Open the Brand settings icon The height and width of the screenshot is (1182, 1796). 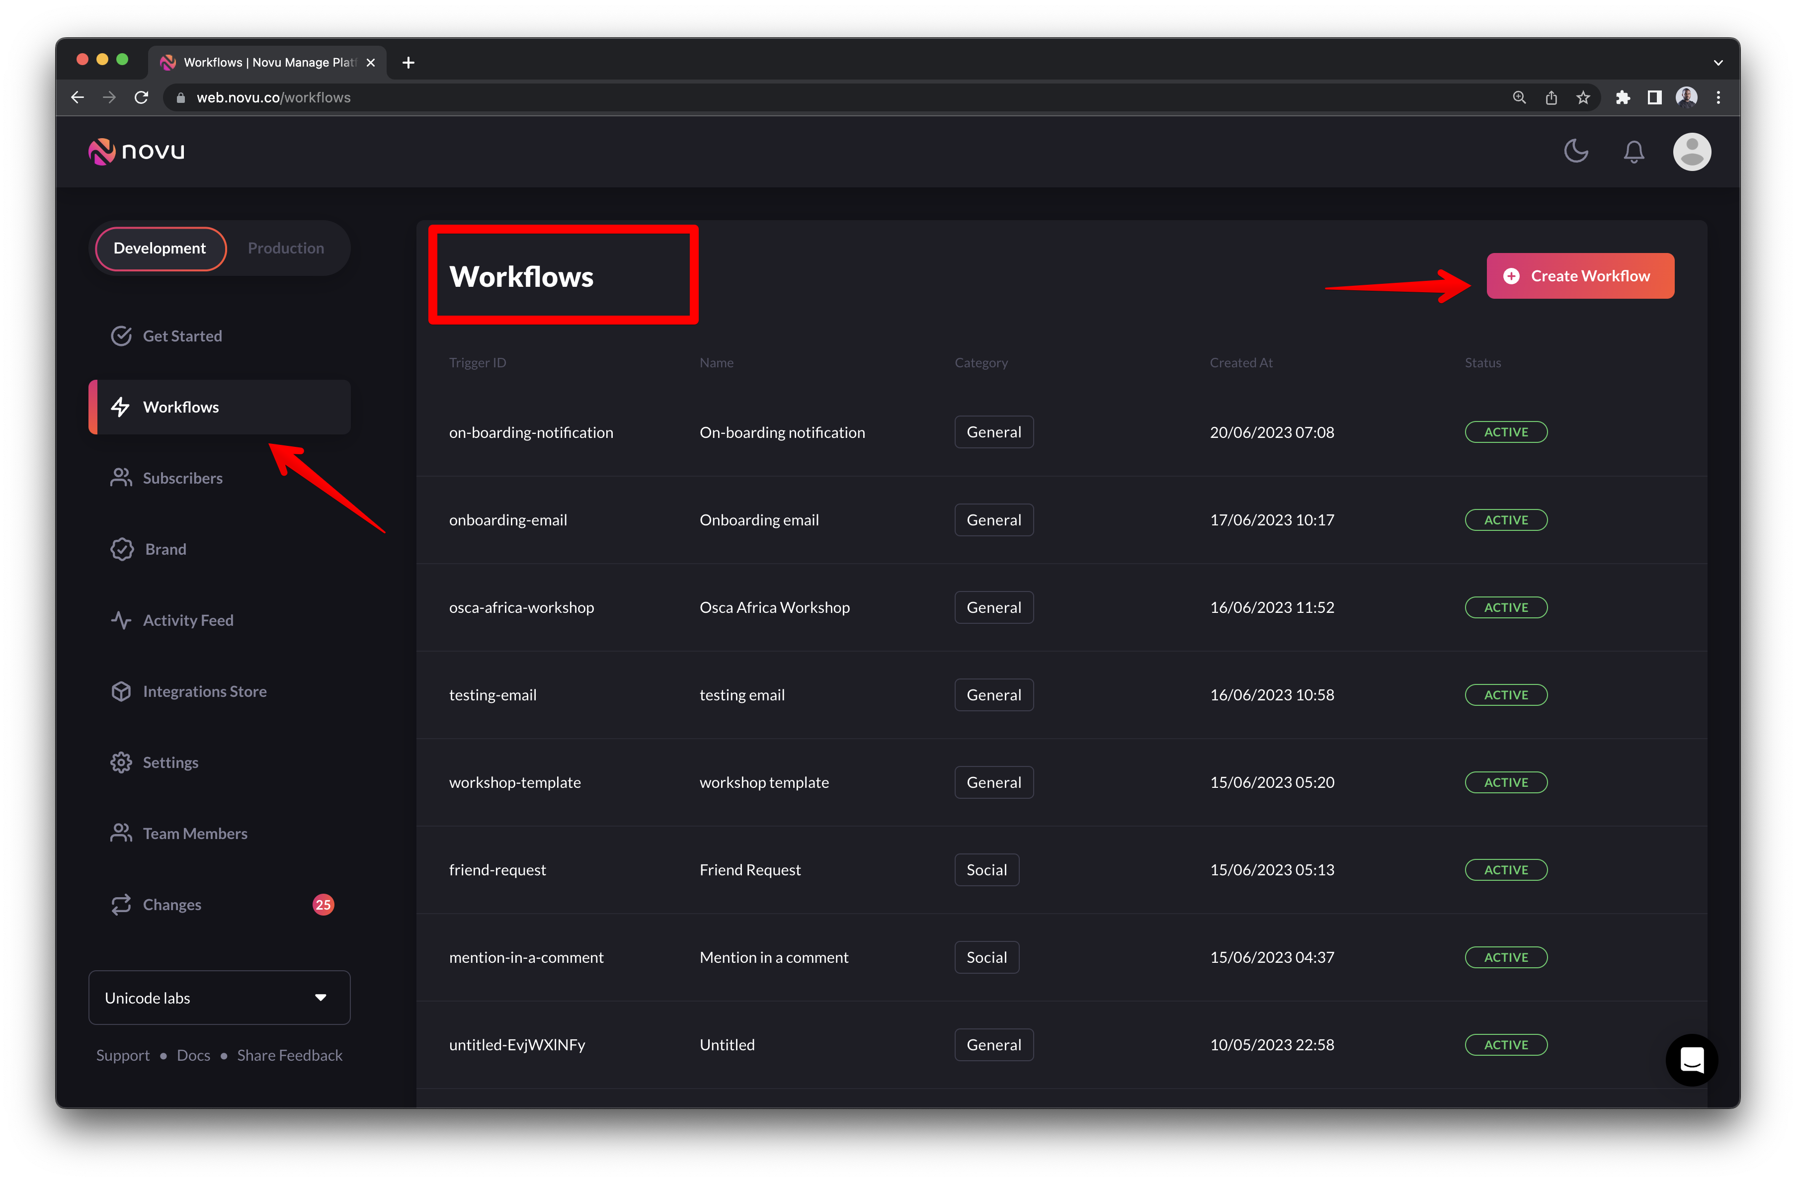pos(122,549)
